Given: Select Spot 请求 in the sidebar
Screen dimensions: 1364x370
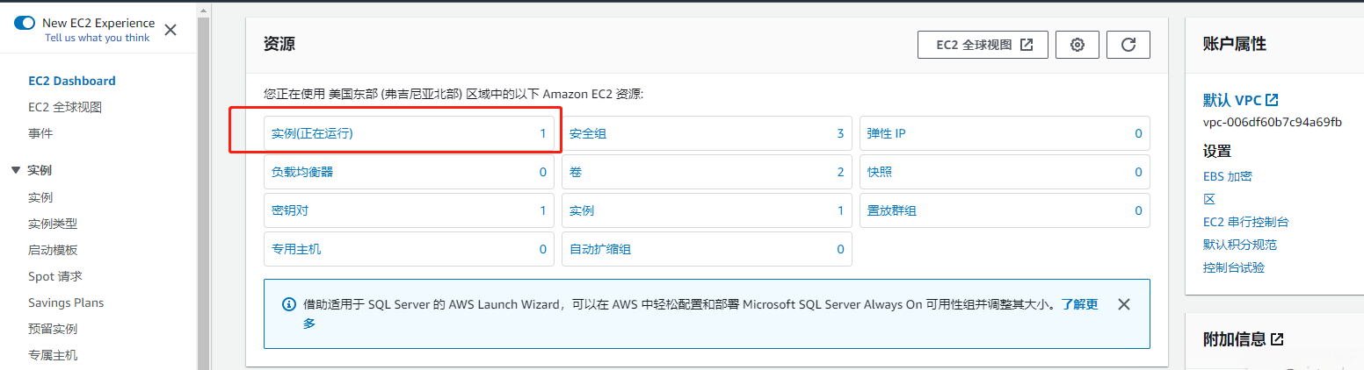Looking at the screenshot, I should click(55, 276).
